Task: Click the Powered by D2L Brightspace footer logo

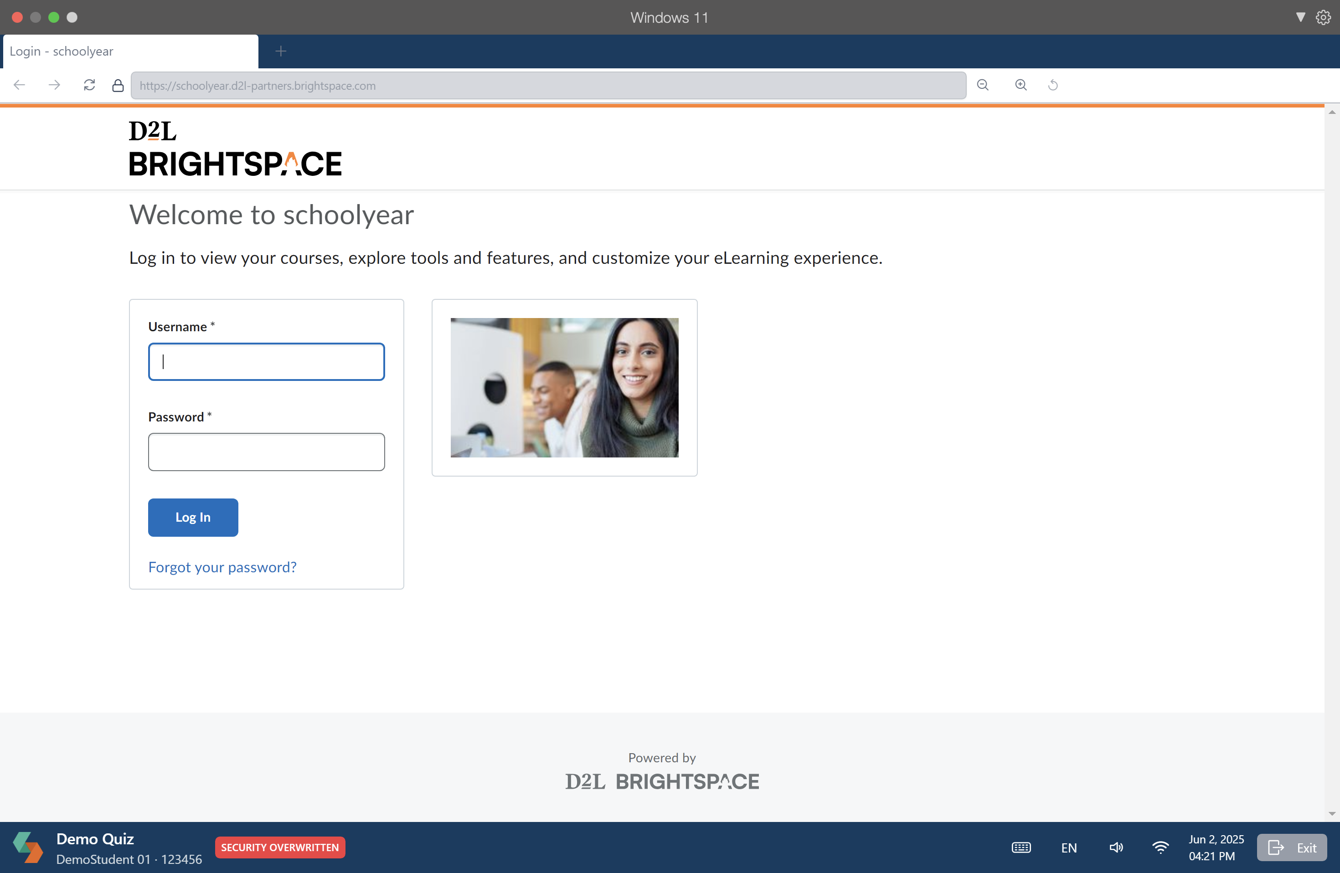Action: pos(662,781)
